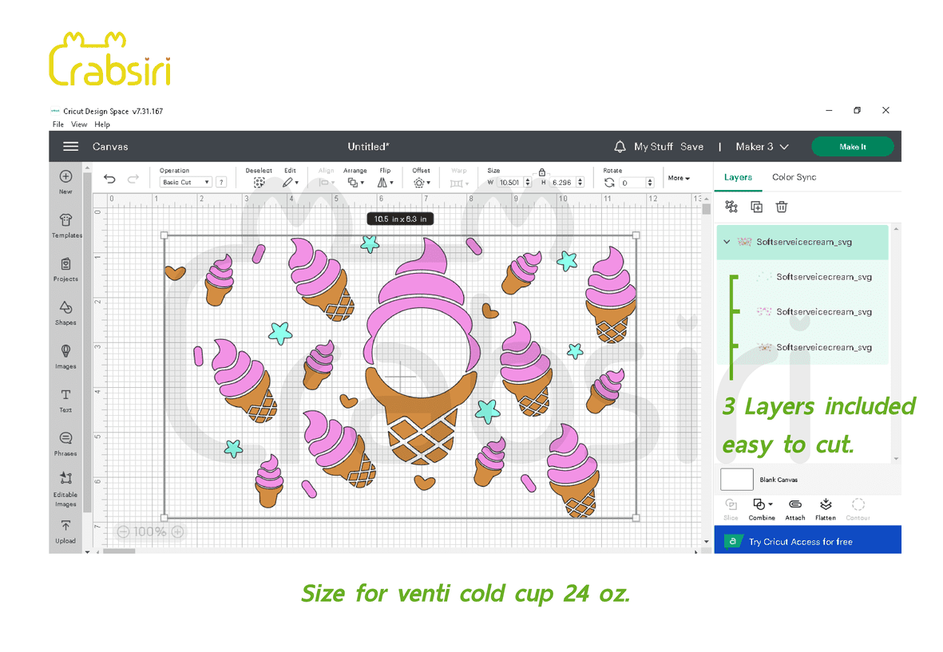Open the hamburger menu toggle
Image resolution: width=943 pixels, height=652 pixels.
click(x=71, y=147)
